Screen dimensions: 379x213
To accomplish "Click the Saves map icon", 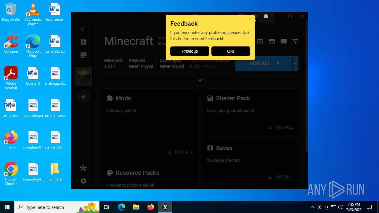I will (x=210, y=148).
